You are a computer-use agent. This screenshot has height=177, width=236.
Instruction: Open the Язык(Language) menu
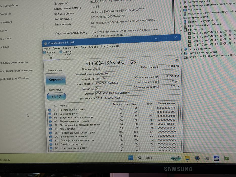pos(110,46)
